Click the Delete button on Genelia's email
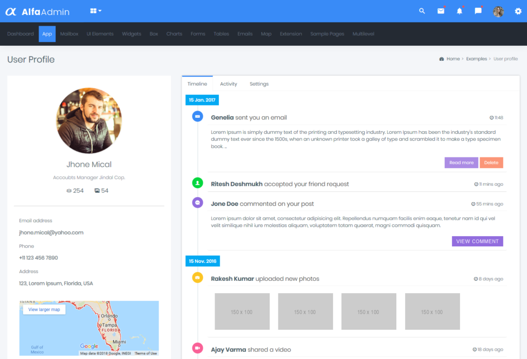Screen dimensions: 527x359 491,163
